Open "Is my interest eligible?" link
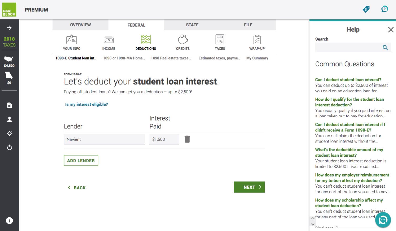This screenshot has height=231, width=396. click(87, 104)
